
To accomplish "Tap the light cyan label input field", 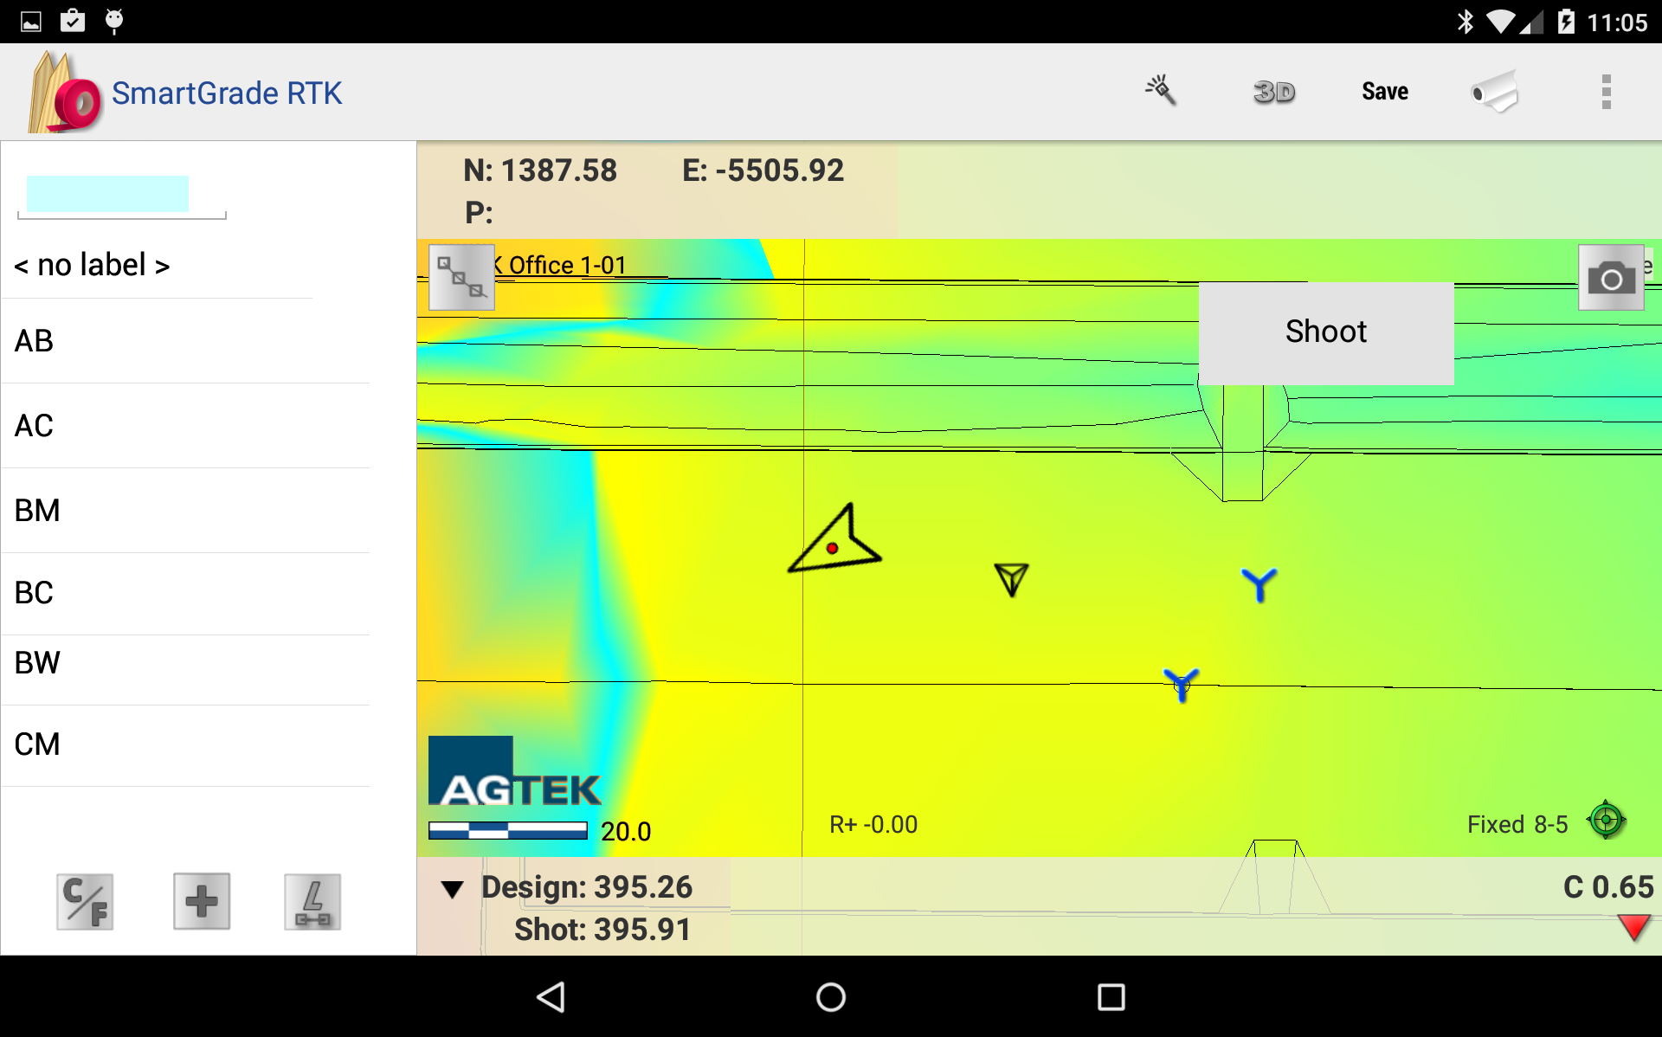I will click(108, 194).
